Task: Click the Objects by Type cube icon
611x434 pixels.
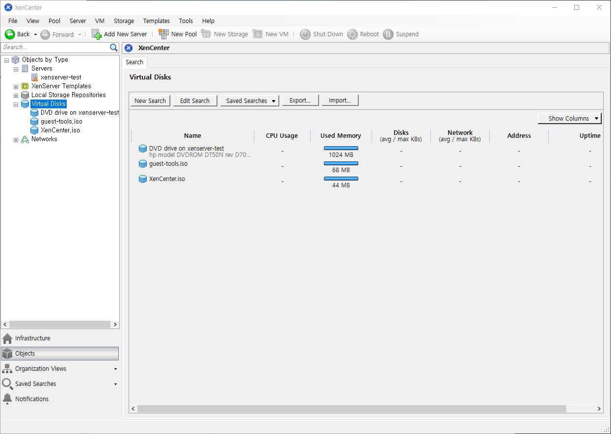Action: click(16, 60)
